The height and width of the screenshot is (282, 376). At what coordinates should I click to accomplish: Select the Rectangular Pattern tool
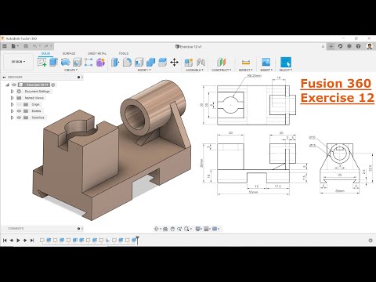(89, 62)
